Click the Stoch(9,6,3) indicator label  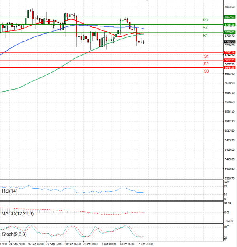pyautogui.click(x=14, y=234)
